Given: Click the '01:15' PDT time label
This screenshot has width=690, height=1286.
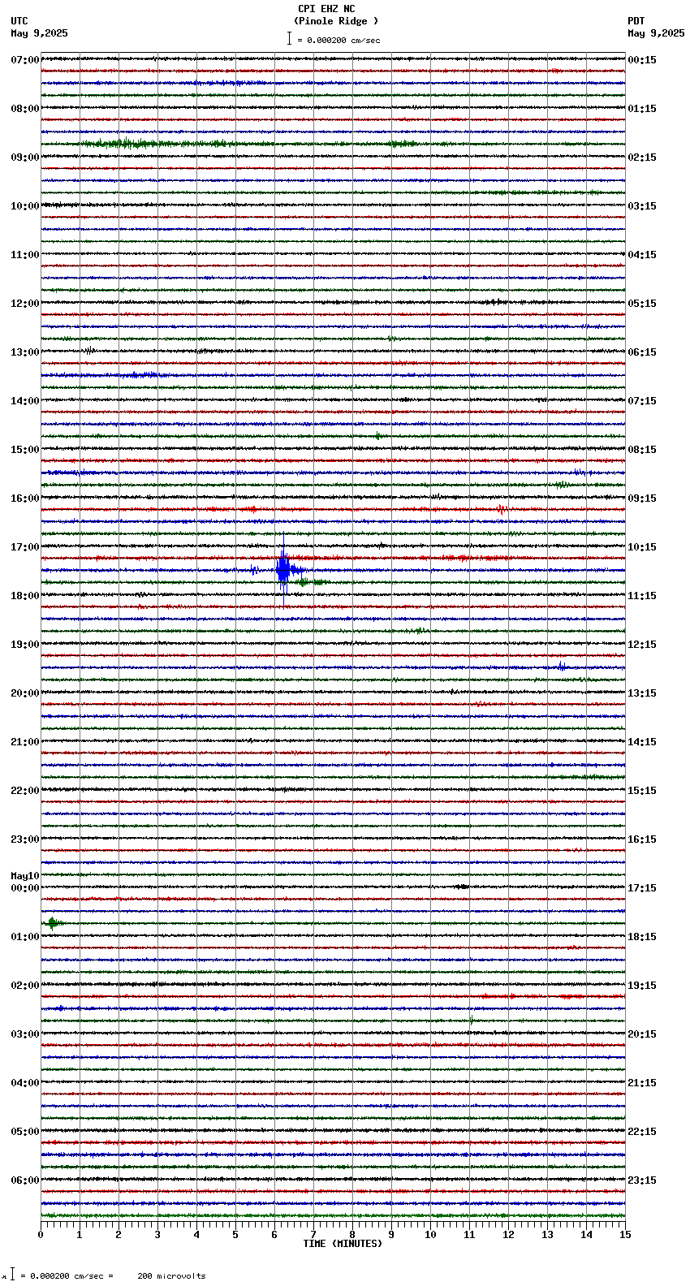Looking at the screenshot, I should point(642,109).
